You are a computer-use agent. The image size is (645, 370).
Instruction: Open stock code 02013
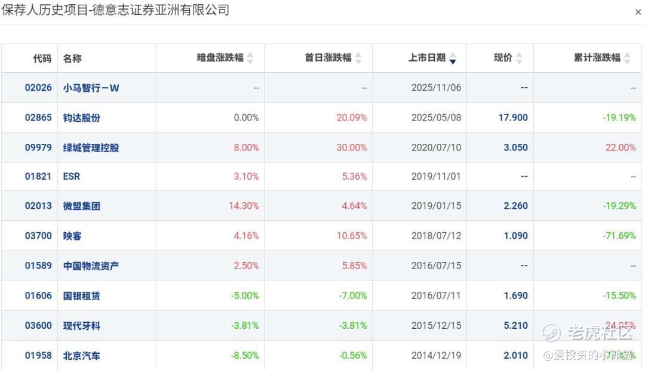click(x=38, y=206)
